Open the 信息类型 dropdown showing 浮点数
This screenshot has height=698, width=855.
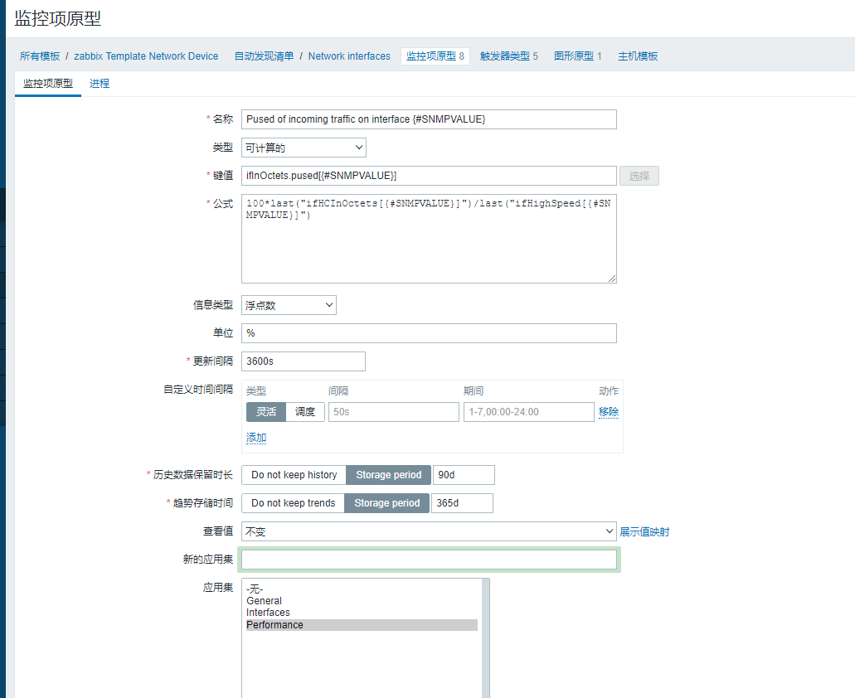point(287,304)
